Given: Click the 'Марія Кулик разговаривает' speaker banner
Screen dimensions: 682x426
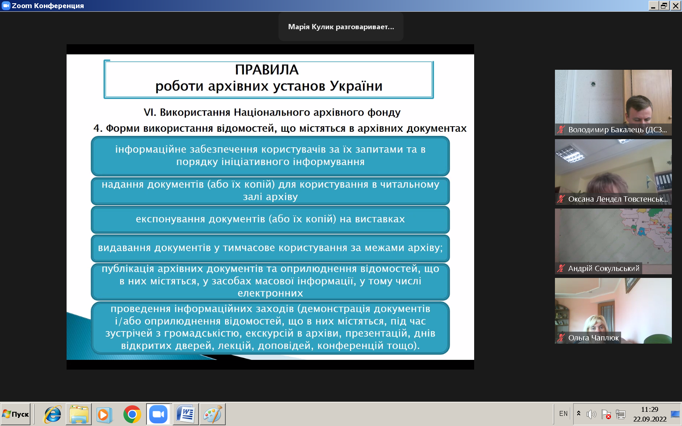Looking at the screenshot, I should [341, 27].
